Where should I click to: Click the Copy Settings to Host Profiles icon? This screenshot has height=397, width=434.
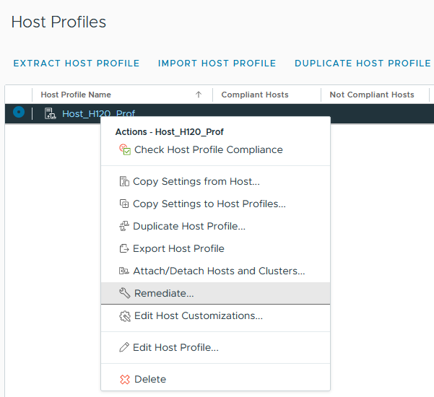124,204
